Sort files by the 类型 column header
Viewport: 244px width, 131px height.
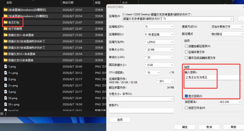[x=98, y=3]
